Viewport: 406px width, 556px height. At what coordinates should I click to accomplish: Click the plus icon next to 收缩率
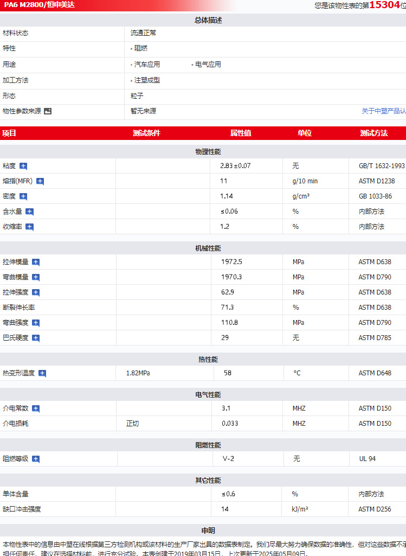coord(30,227)
